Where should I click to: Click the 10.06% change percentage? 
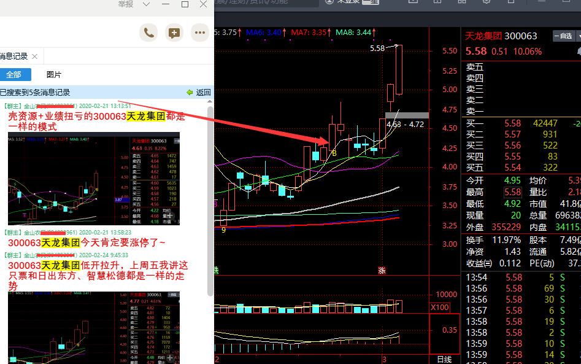(x=527, y=52)
